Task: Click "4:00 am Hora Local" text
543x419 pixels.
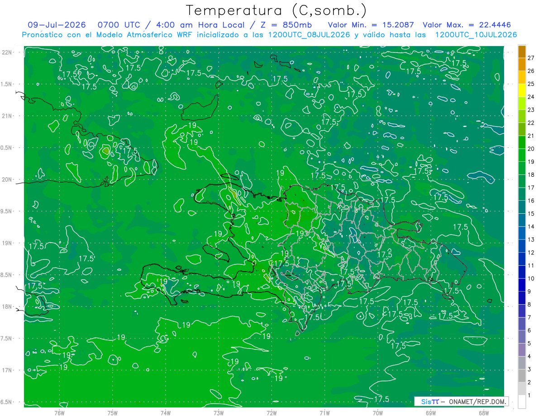Action: [x=200, y=25]
